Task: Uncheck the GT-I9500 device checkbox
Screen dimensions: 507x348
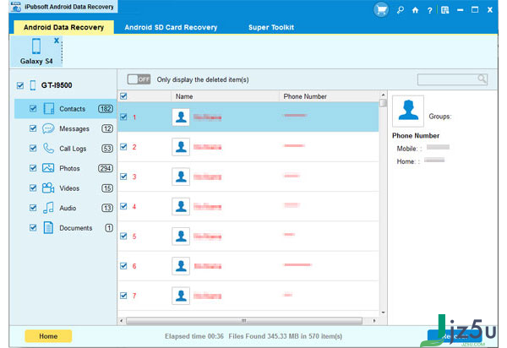Action: 20,85
